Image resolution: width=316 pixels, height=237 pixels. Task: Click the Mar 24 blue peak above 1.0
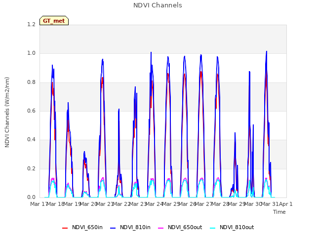click(x=151, y=53)
